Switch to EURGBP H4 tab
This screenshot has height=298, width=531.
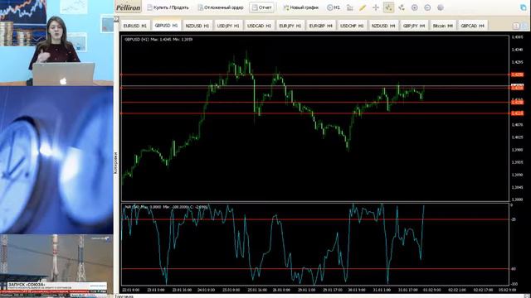pyautogui.click(x=321, y=26)
